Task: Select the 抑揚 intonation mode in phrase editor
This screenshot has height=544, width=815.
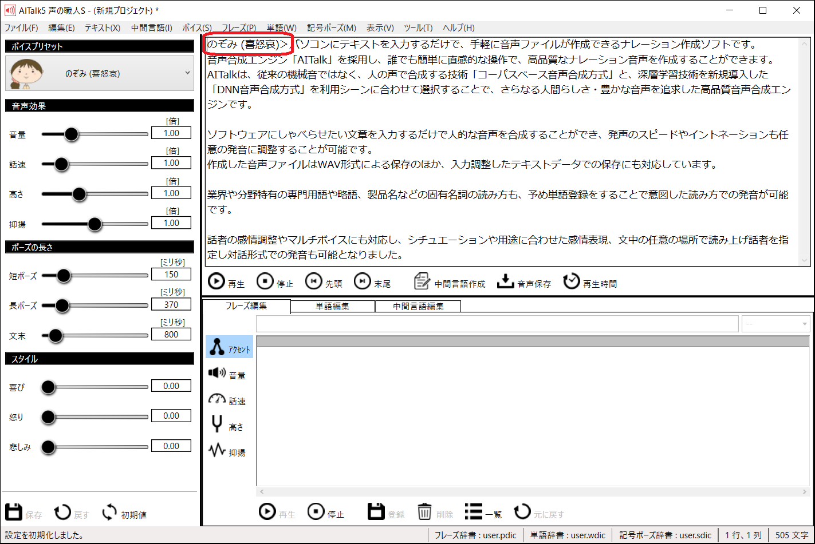Action: coord(227,451)
